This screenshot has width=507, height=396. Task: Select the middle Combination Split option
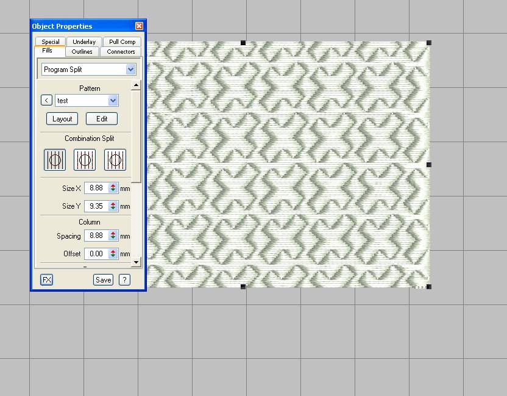85,160
